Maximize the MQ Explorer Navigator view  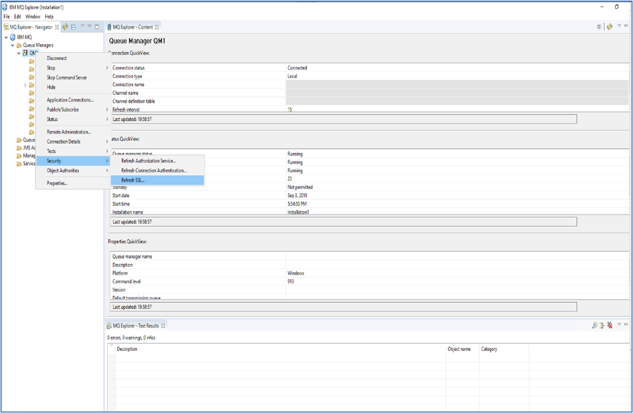click(x=97, y=27)
